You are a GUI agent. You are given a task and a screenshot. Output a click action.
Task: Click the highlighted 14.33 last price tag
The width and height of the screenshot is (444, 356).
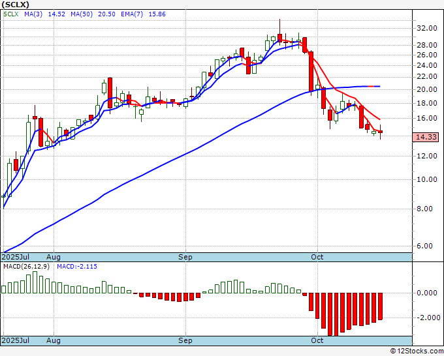(425, 137)
